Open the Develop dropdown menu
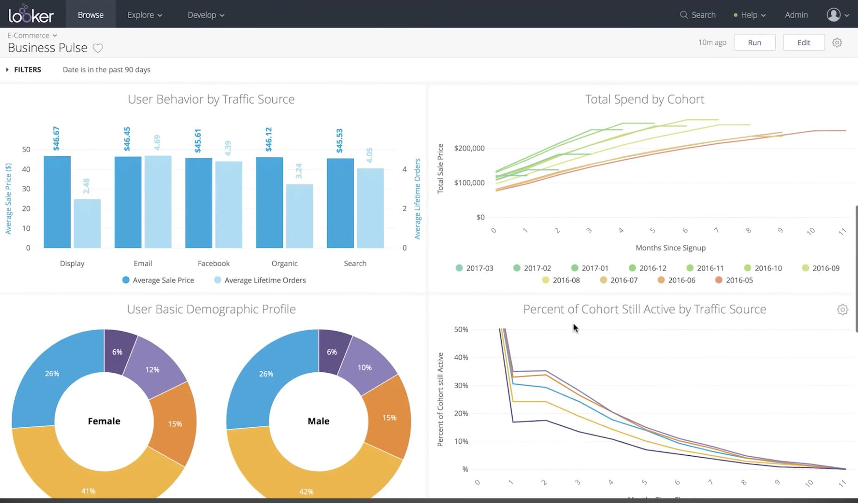 point(206,15)
